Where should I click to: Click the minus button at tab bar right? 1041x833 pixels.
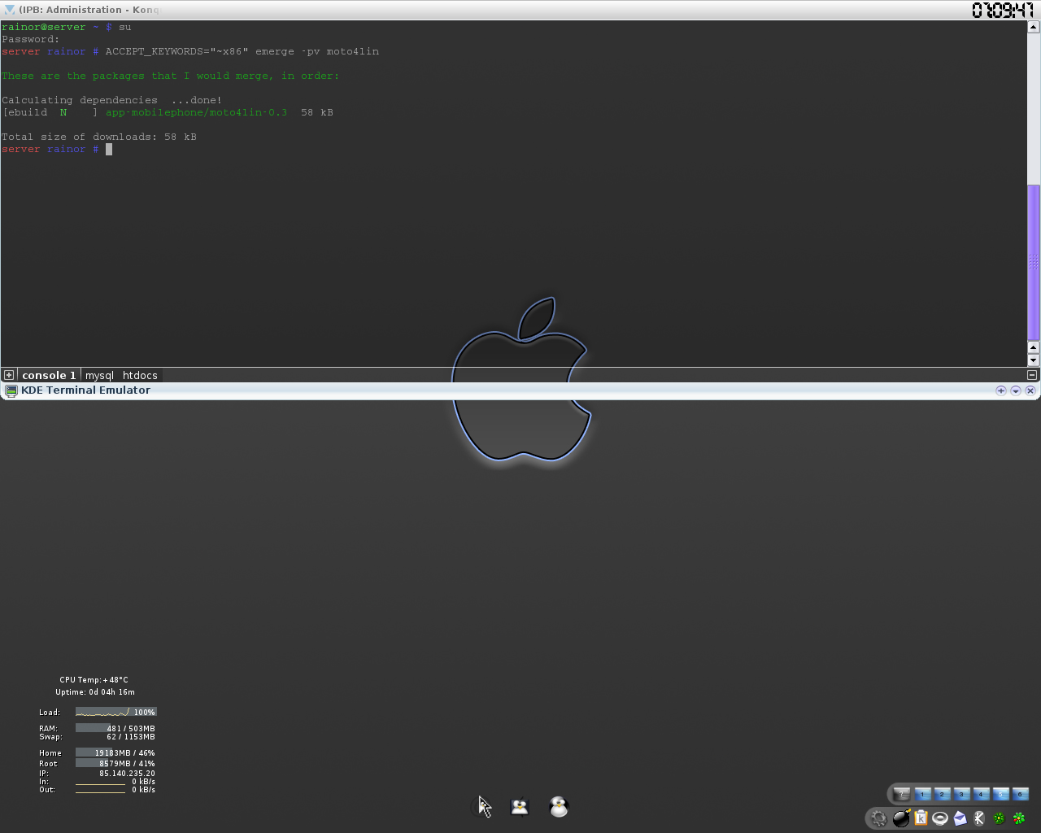1032,375
